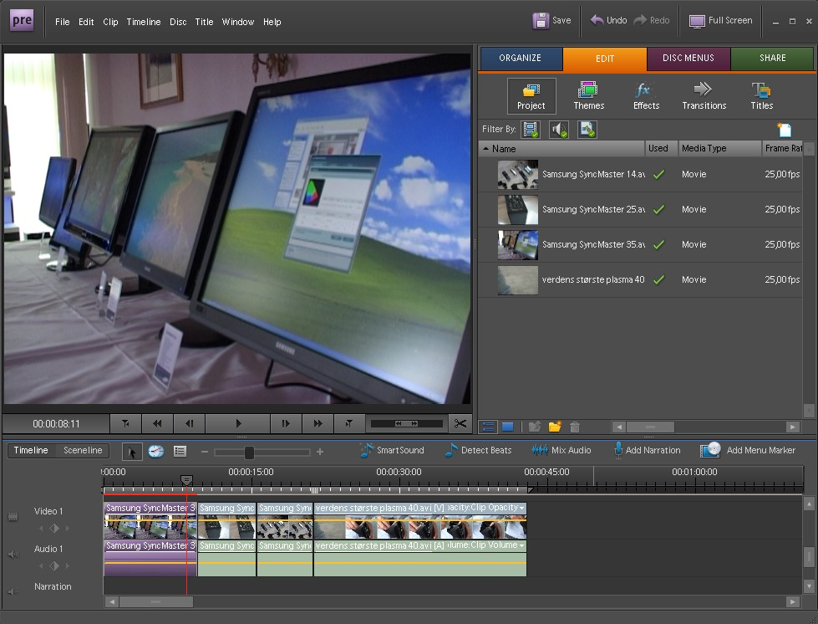Toggle the still image filter in Filter By
Image resolution: width=818 pixels, height=624 pixels.
tap(587, 130)
